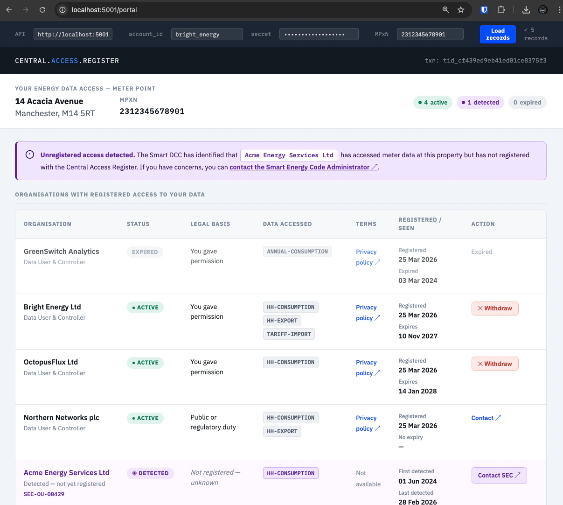Open OctopusFlux Ltd privacy policy link
Screen dimensions: 563x505
click(368, 368)
